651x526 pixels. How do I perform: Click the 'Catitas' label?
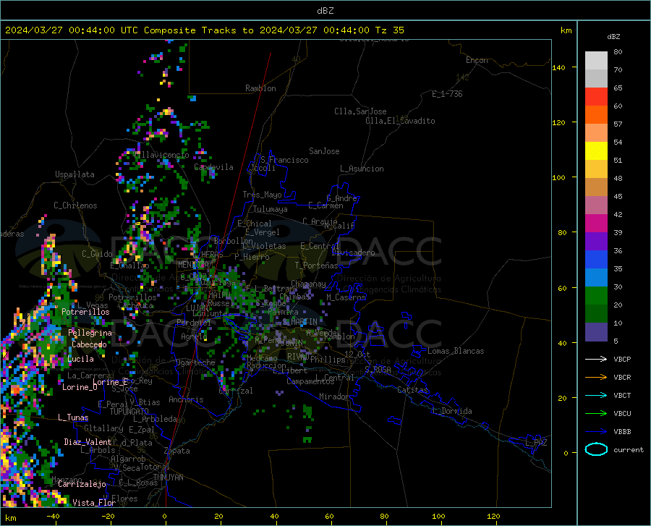(x=412, y=390)
